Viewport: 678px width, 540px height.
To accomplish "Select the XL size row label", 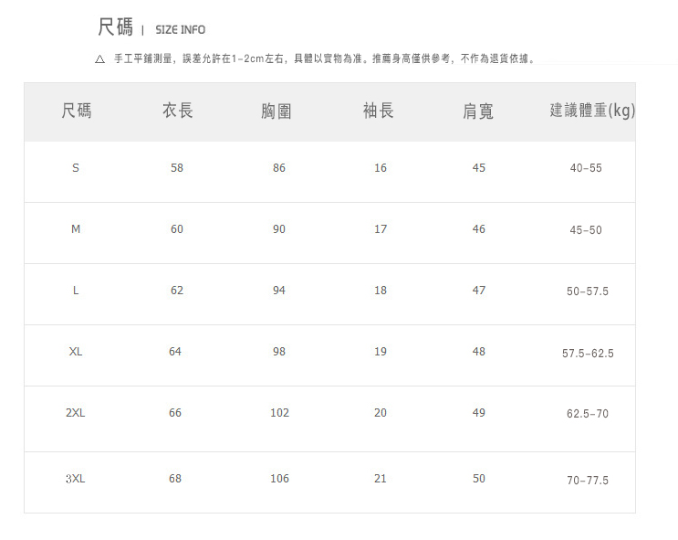I will tap(76, 352).
